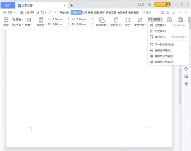191x151 pixels.
Task: Expand the arrow next to 文件
Action: 15,13
